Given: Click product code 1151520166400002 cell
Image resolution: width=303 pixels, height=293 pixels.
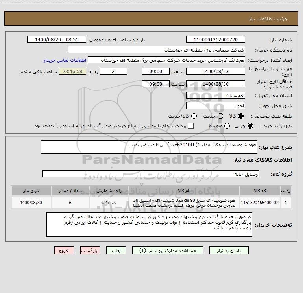Looking at the screenshot, I should 260,203.
